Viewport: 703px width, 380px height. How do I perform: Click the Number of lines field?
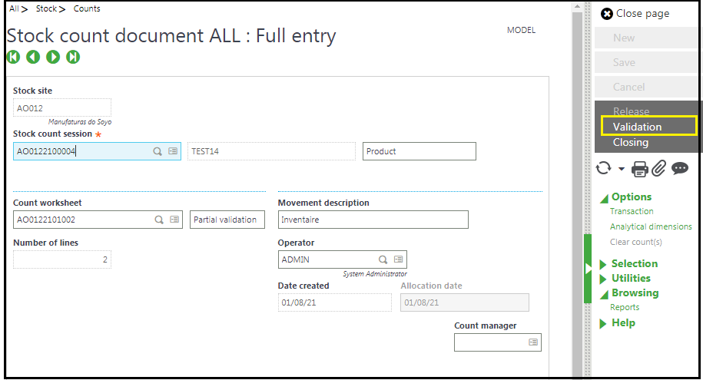click(x=62, y=259)
